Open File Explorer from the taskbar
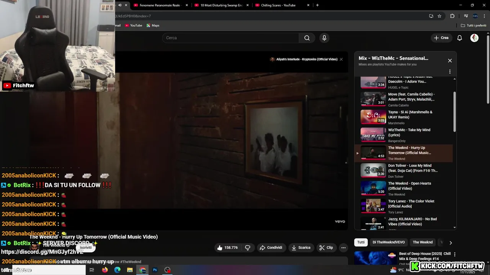The height and width of the screenshot is (275, 490). [x=130, y=270]
